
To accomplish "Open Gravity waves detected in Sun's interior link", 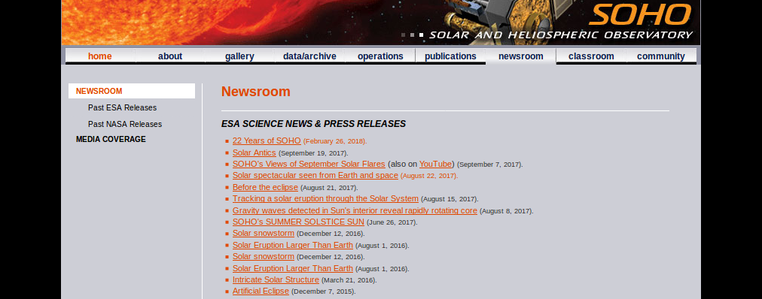I will 355,210.
